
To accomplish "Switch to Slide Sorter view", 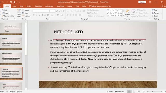I will point(134,91).
